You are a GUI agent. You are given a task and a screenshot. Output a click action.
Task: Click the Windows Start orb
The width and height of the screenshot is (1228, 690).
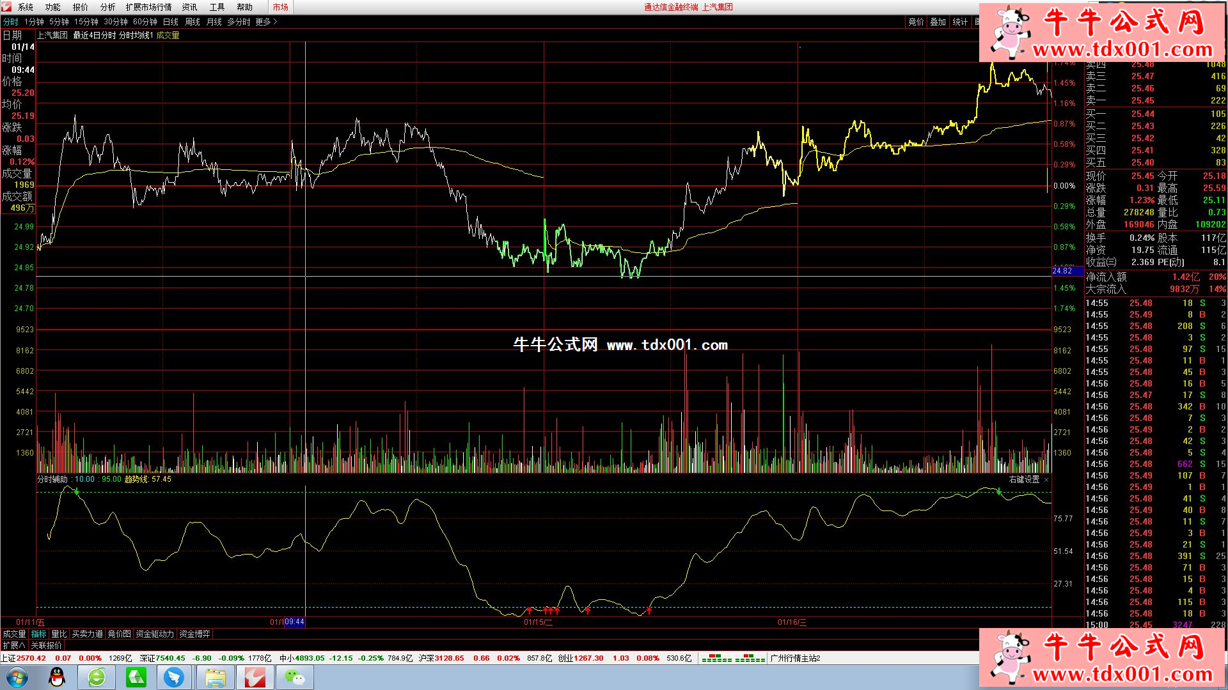coord(17,677)
